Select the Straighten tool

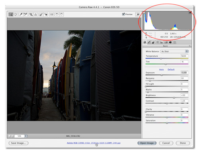(35, 14)
